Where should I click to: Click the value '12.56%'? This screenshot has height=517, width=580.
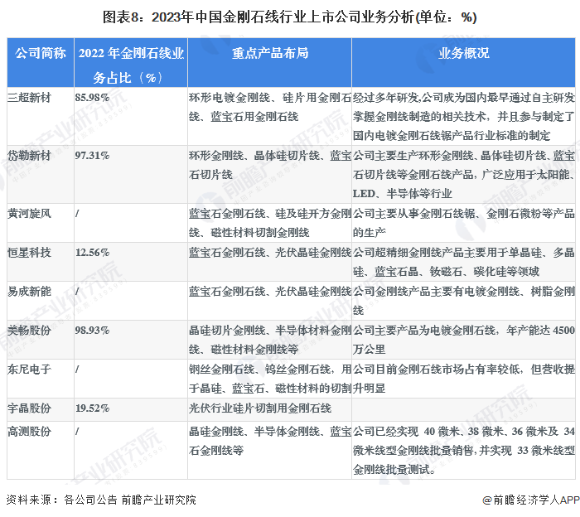pos(92,253)
